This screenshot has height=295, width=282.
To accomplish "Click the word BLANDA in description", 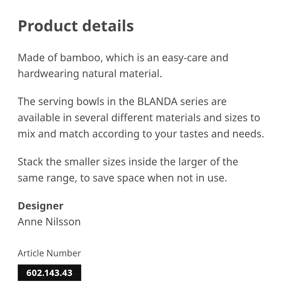I will 157,102.
